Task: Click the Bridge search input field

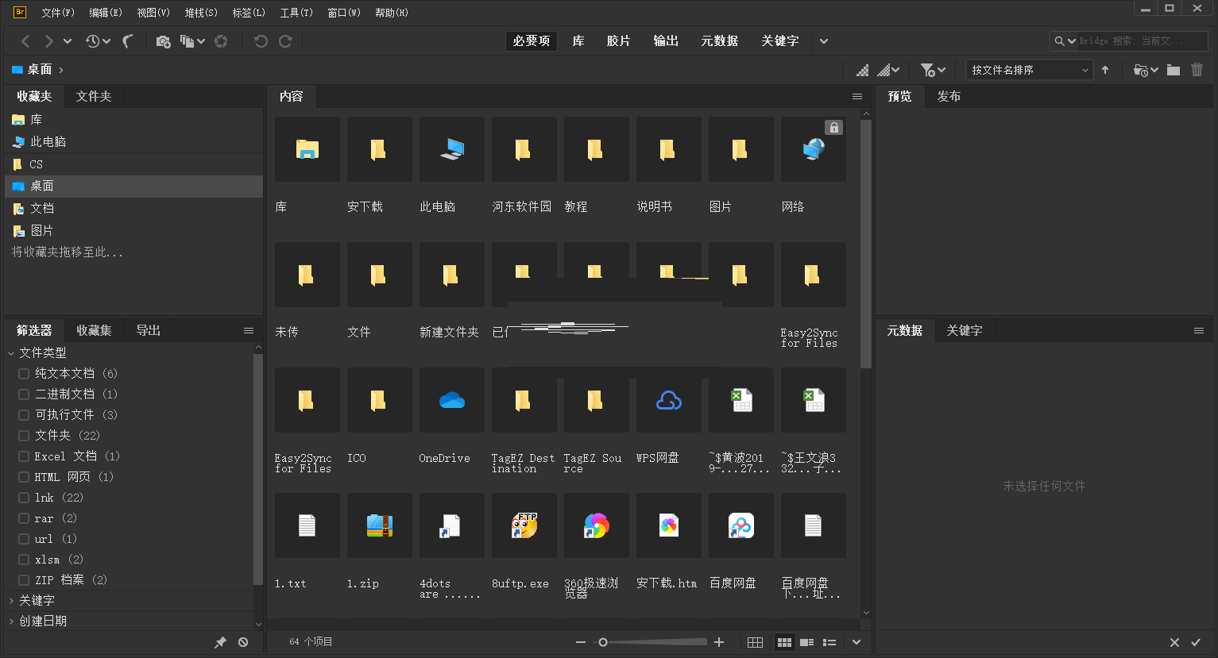Action: pyautogui.click(x=1142, y=41)
